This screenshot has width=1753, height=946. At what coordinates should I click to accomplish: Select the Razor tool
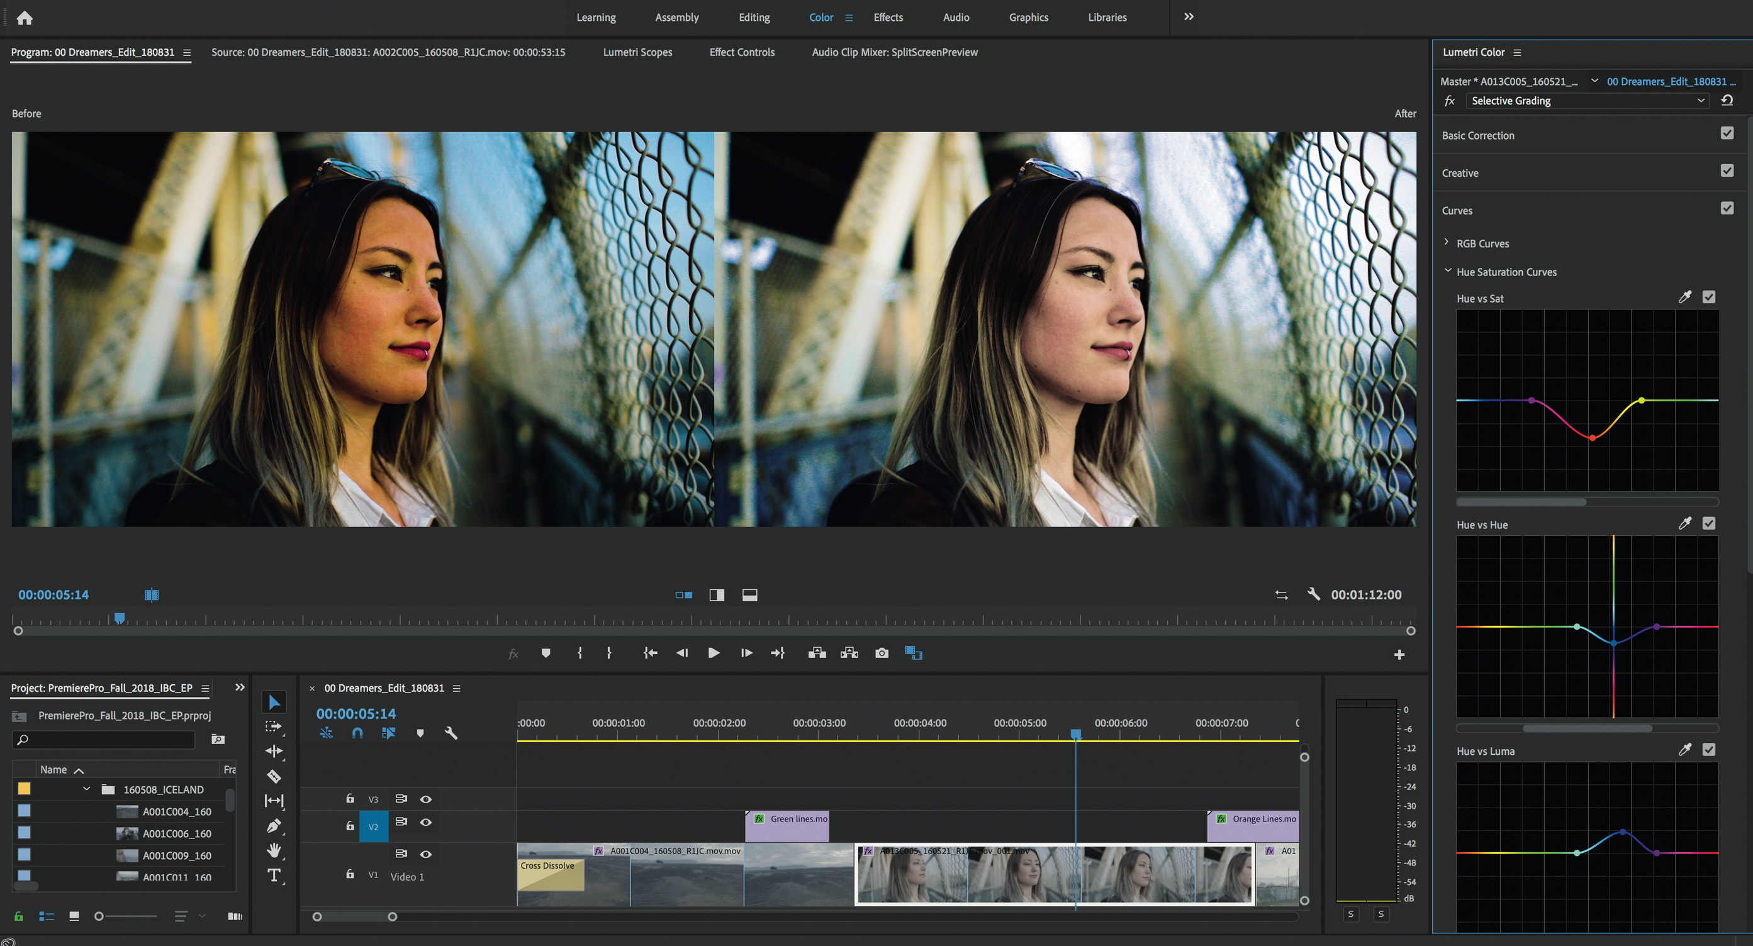[x=274, y=776]
